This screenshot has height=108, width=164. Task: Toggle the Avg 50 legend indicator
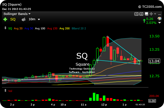tap(29, 29)
